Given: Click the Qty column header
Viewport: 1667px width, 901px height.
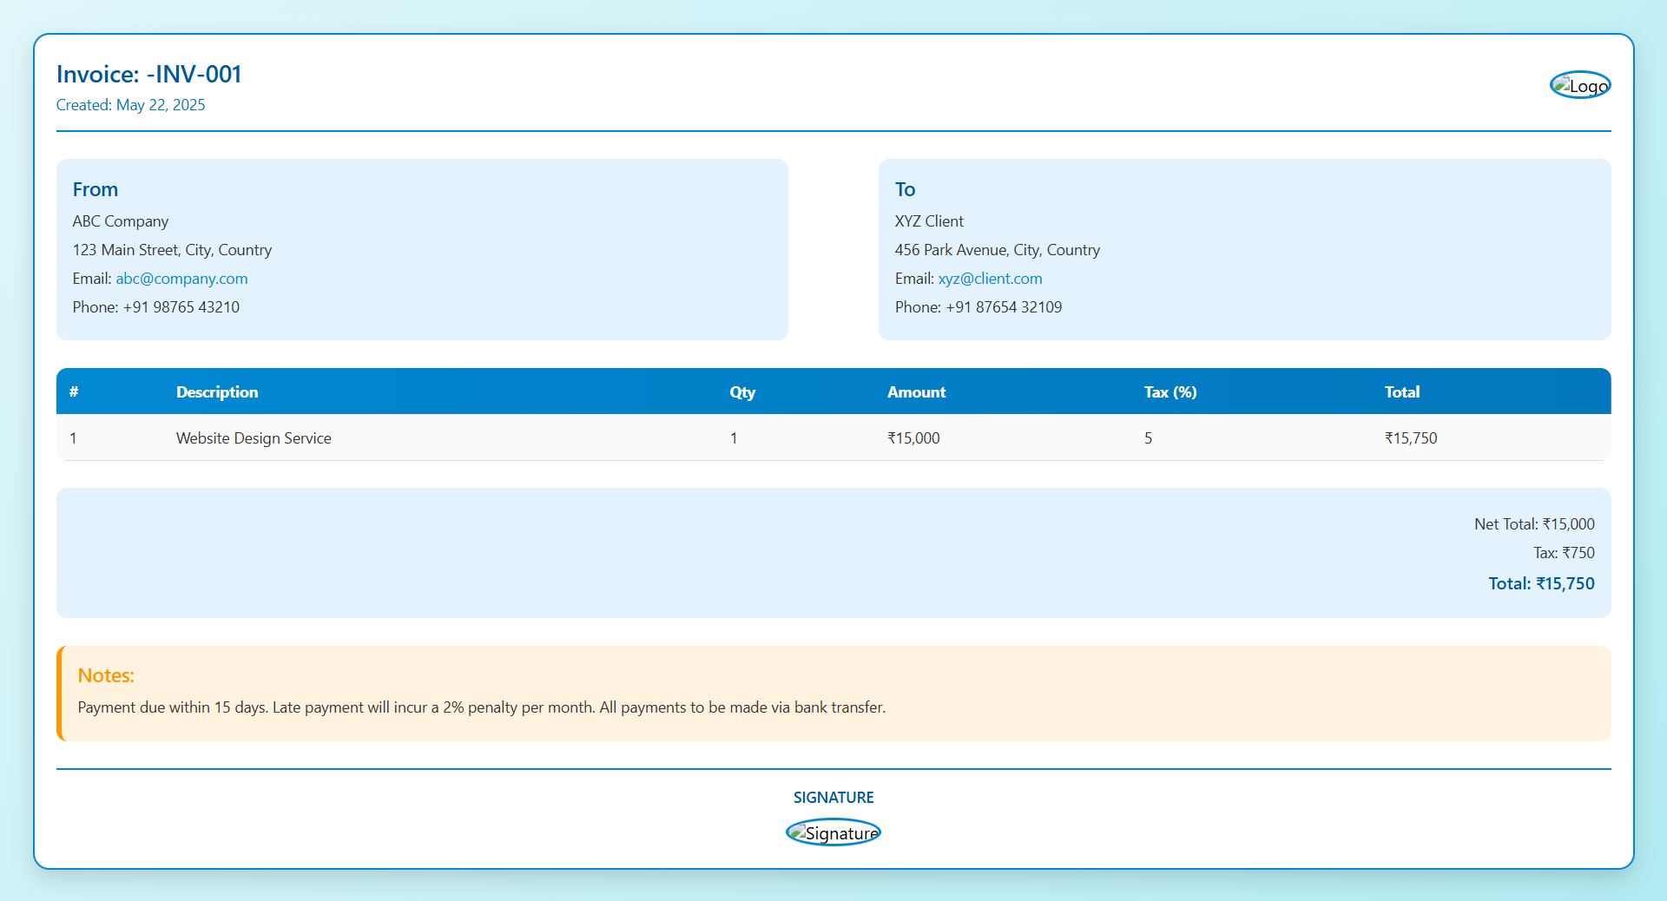Looking at the screenshot, I should point(742,392).
